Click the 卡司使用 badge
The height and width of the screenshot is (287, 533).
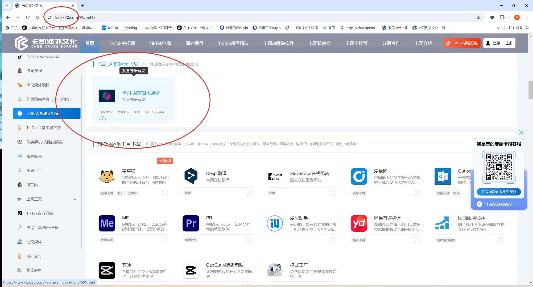coord(165,161)
